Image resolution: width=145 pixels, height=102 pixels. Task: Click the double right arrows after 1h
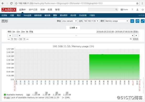27,39
